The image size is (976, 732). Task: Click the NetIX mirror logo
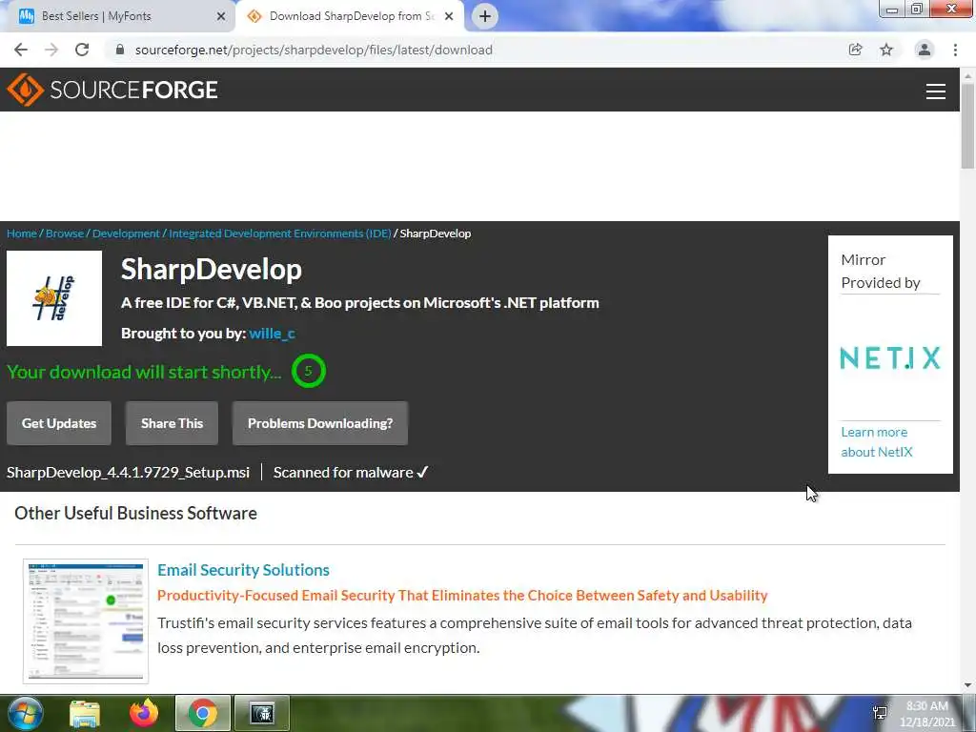pos(890,358)
